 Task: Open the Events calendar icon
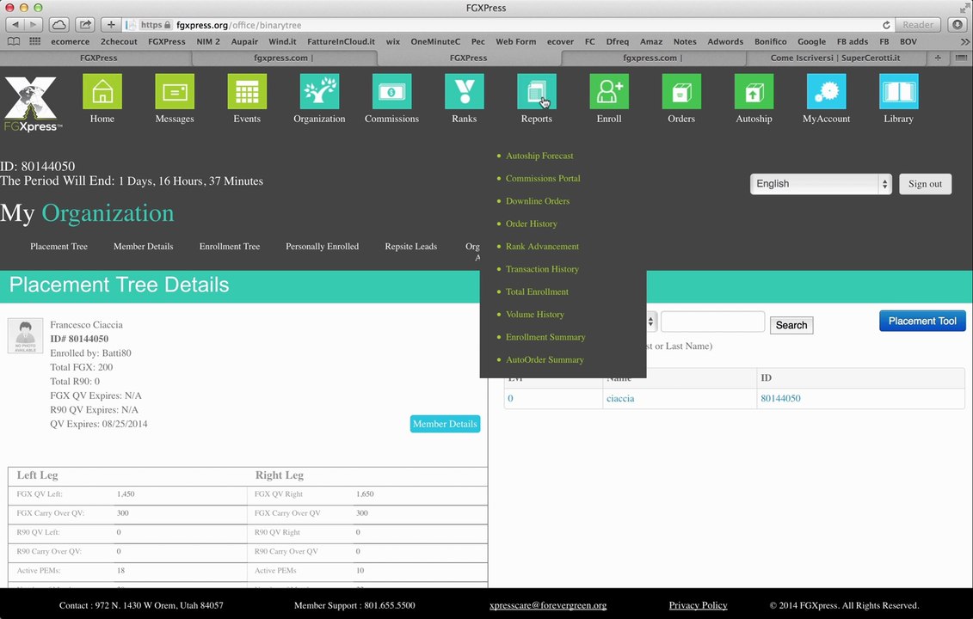click(x=247, y=92)
